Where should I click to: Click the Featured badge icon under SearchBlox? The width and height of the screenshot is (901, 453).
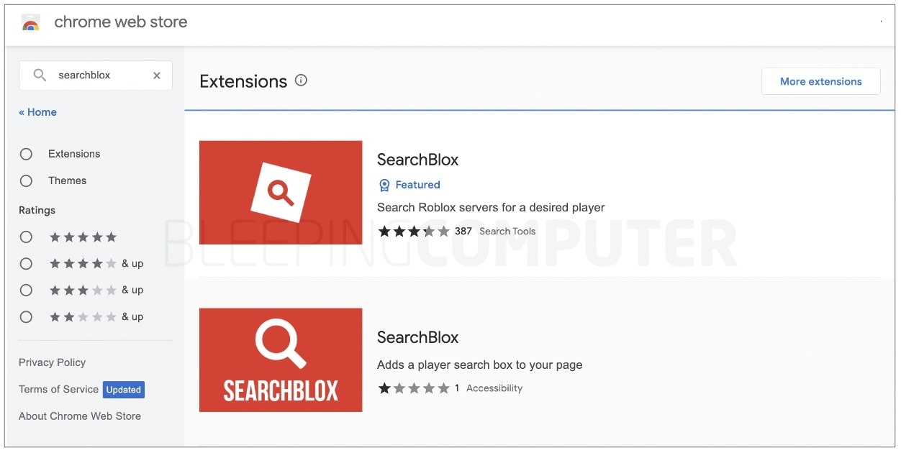(x=384, y=185)
